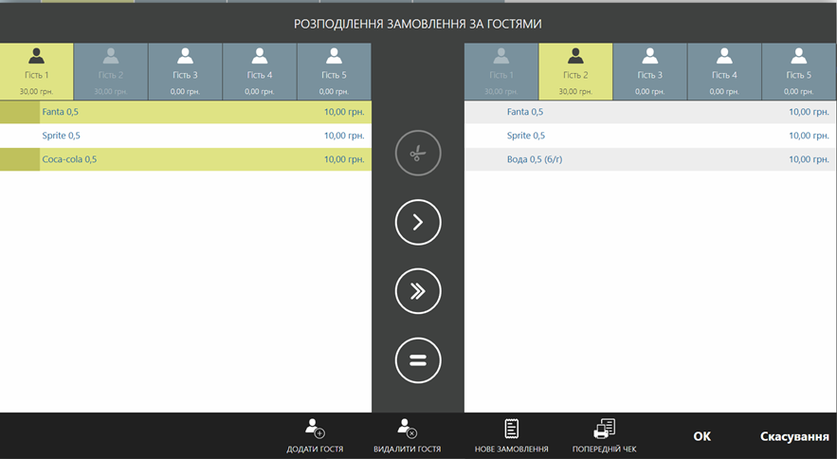Select Гість 4 tab in left panel
Viewport: 837px width, 459px height.
(260, 71)
